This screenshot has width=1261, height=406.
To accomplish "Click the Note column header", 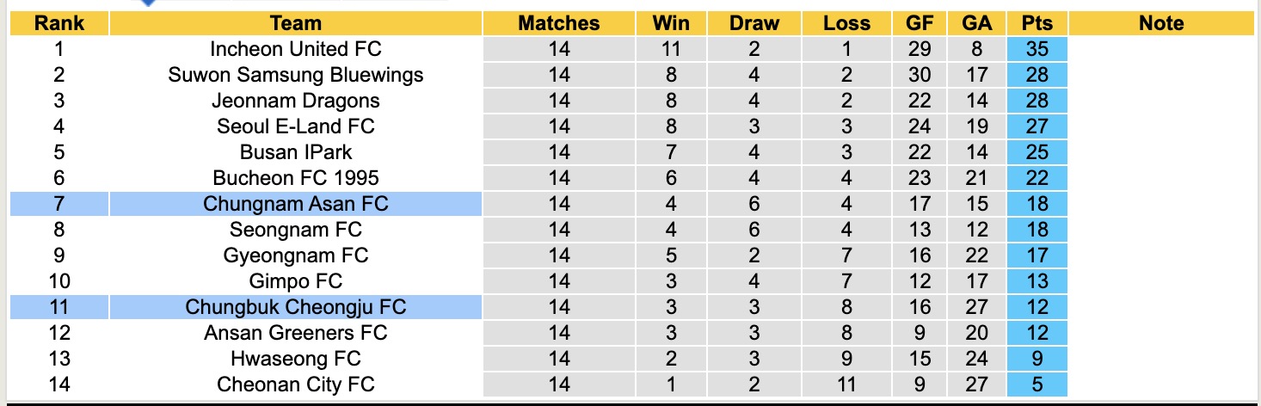I will coord(1160,24).
